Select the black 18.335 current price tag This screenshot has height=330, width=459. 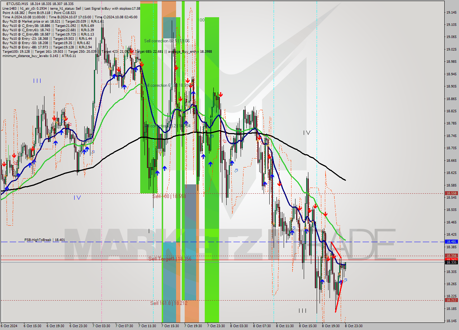pos(451,262)
